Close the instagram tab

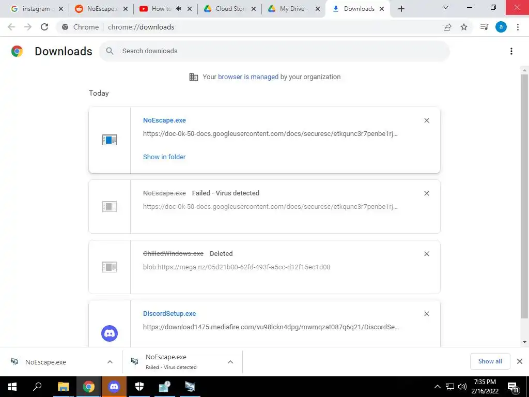click(61, 9)
